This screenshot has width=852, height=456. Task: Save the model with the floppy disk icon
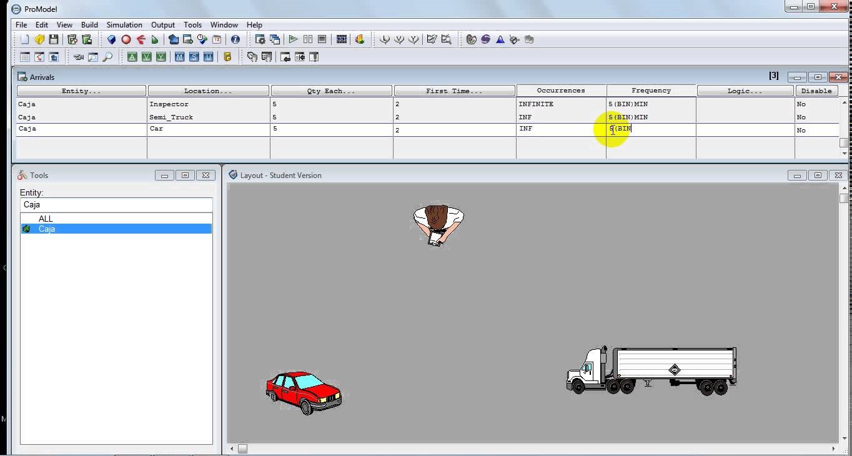click(x=53, y=39)
